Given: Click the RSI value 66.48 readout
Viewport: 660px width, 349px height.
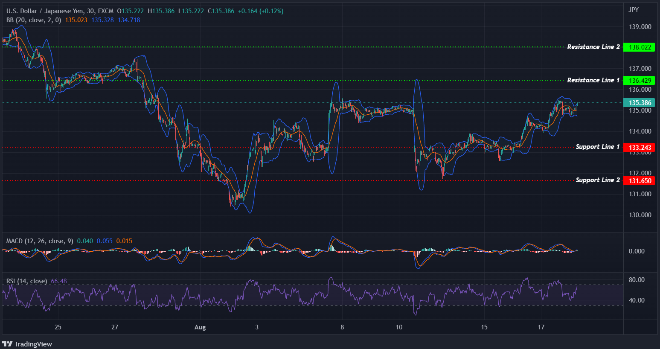Looking at the screenshot, I should pos(60,281).
